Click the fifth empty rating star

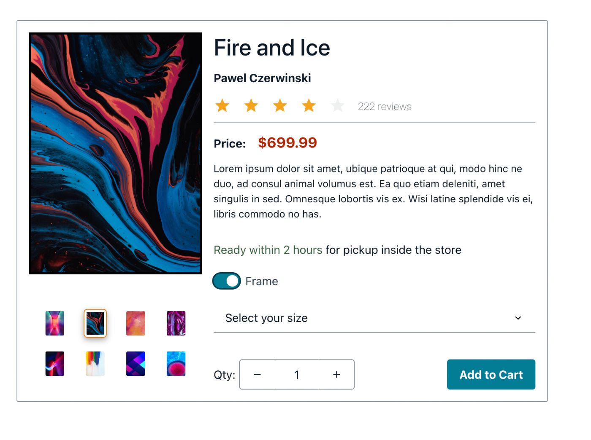click(x=338, y=105)
